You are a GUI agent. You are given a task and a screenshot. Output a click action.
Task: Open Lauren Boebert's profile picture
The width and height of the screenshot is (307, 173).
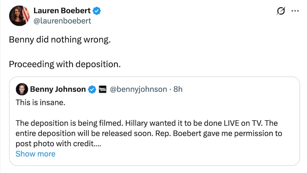point(20,16)
